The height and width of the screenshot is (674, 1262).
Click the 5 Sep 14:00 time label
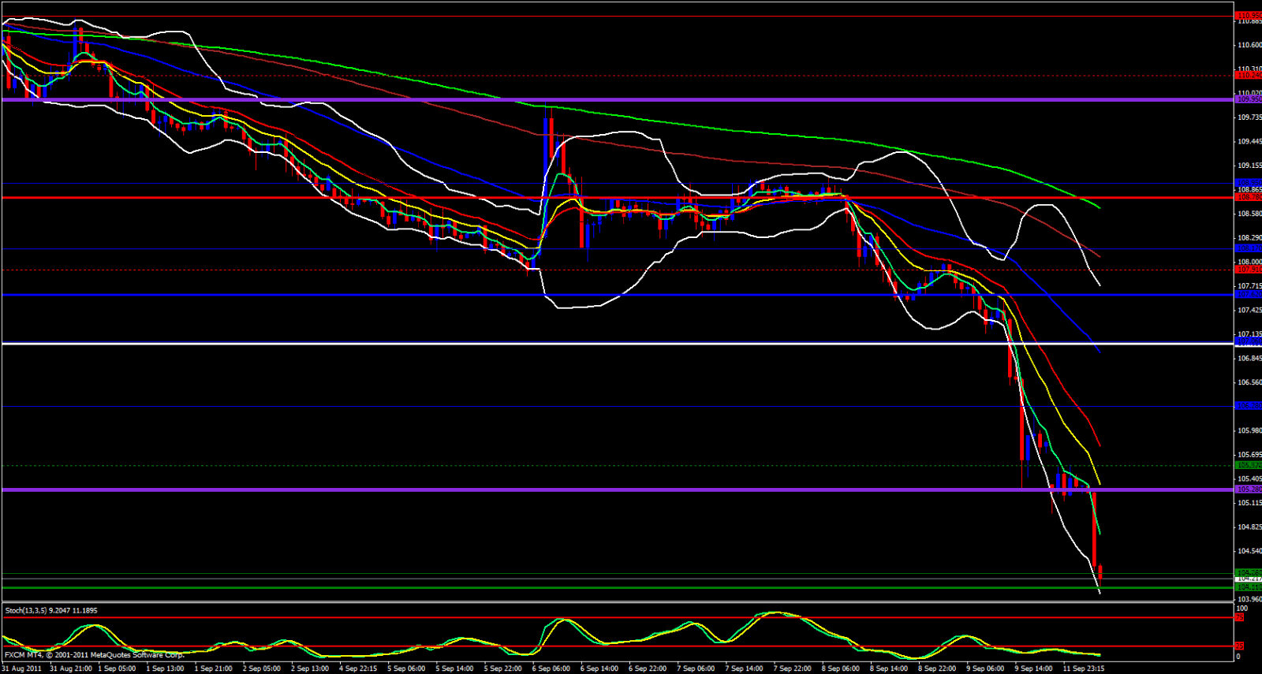coord(454,668)
